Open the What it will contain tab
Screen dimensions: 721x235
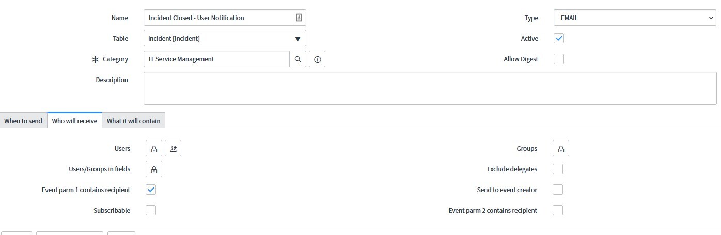click(133, 121)
